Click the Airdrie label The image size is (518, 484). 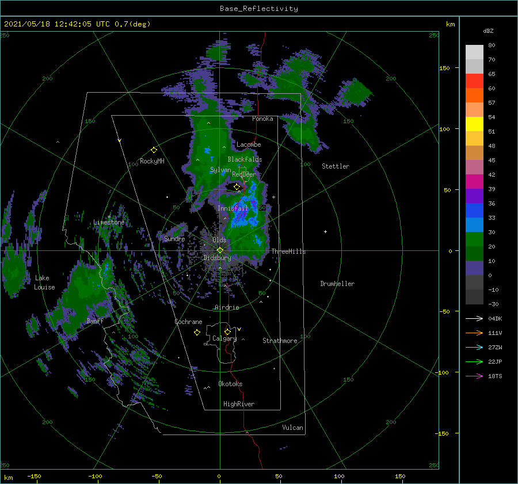pyautogui.click(x=227, y=307)
